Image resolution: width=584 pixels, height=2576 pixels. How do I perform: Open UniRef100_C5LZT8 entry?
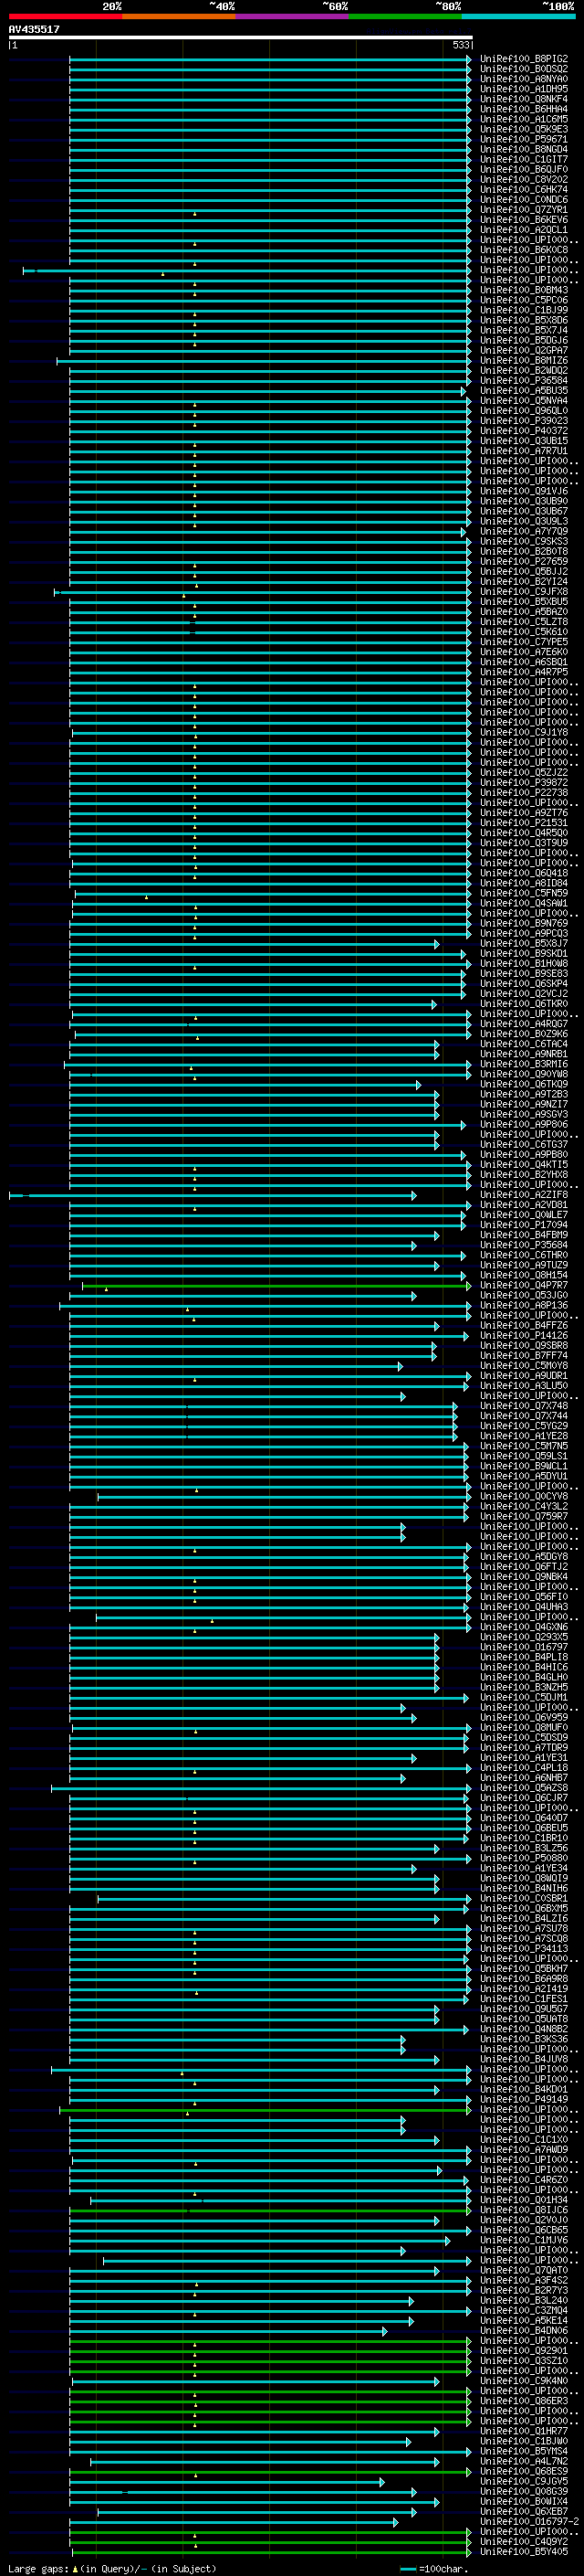[523, 621]
